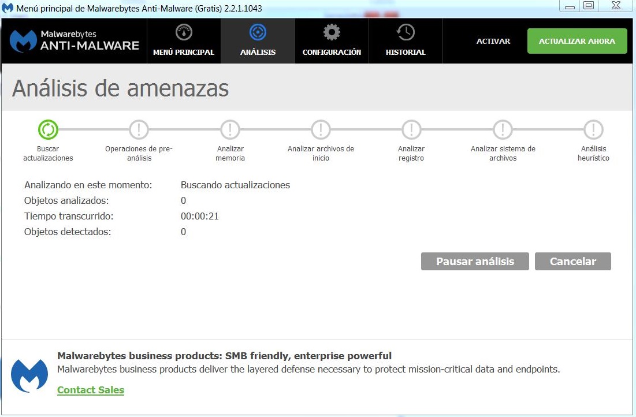Switch to the Análisis tab
Screen dimensions: 636x417
coord(258,40)
